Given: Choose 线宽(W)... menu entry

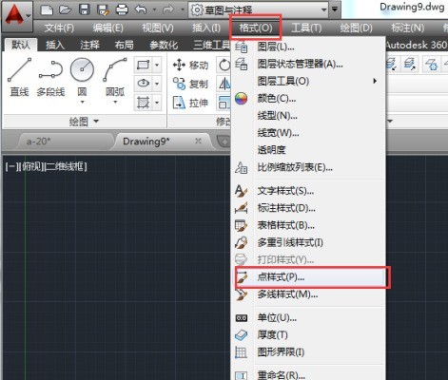Looking at the screenshot, I should 307,133.
